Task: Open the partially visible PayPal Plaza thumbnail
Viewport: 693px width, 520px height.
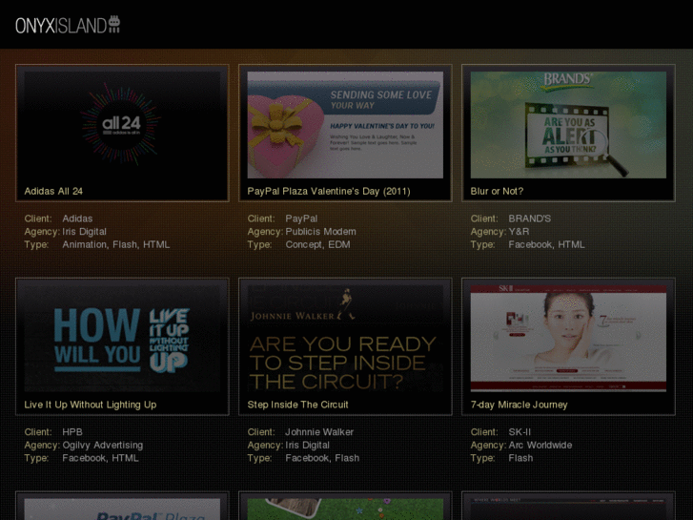Action: click(122, 510)
